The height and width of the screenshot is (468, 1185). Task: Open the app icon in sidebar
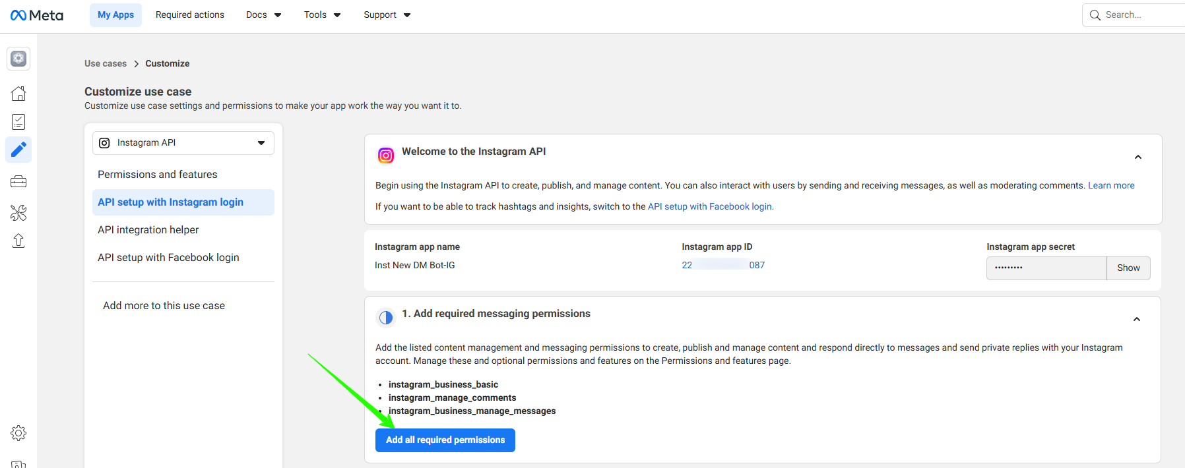18,59
